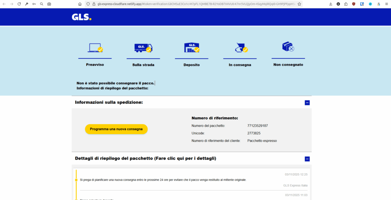
Task: Collapse the Dettagli di riepilogo section
Action: click(307, 159)
